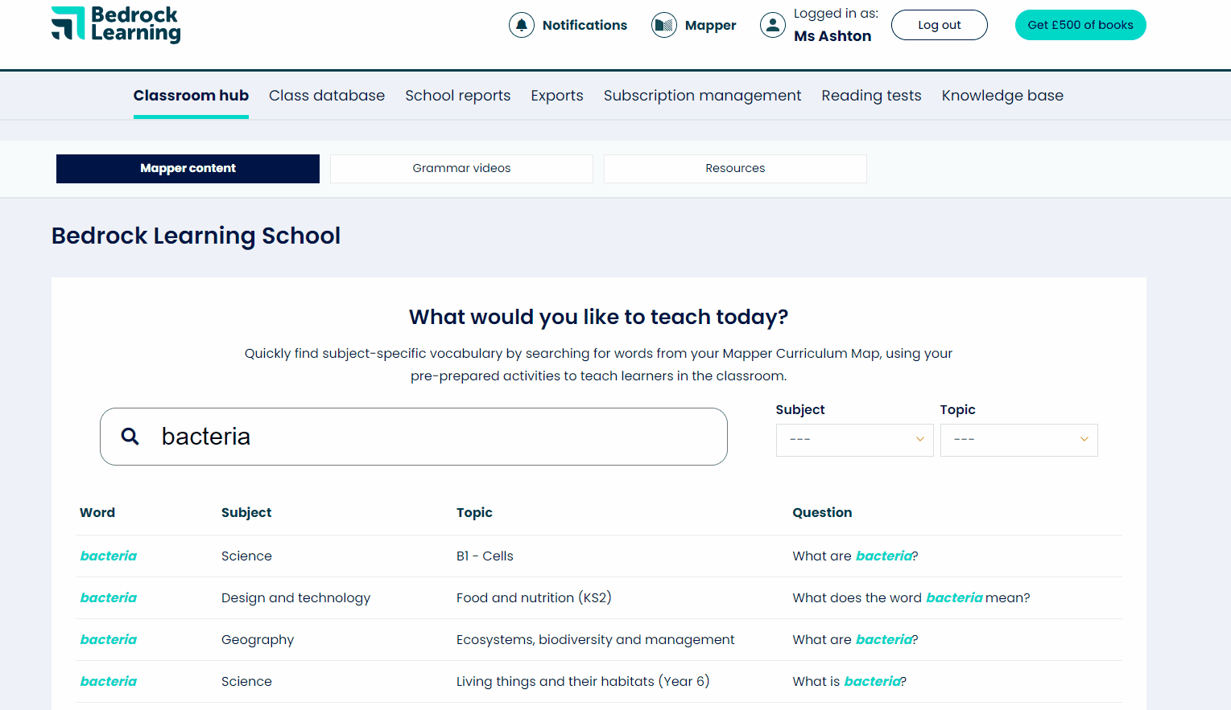Screen dimensions: 1231x710
Task: Click the Ms Ashton profile icon
Action: tap(772, 25)
